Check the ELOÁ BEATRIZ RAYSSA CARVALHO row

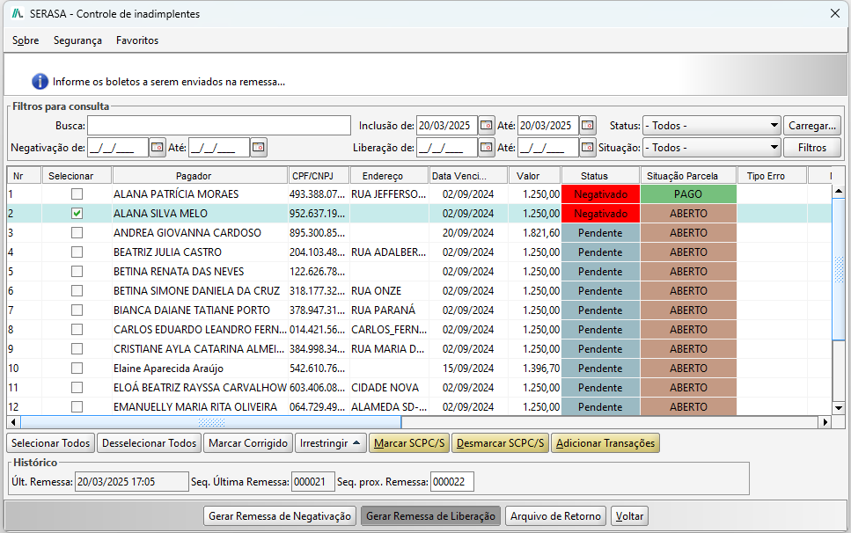[77, 387]
